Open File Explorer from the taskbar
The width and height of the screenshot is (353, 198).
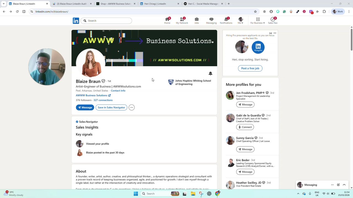193,194
